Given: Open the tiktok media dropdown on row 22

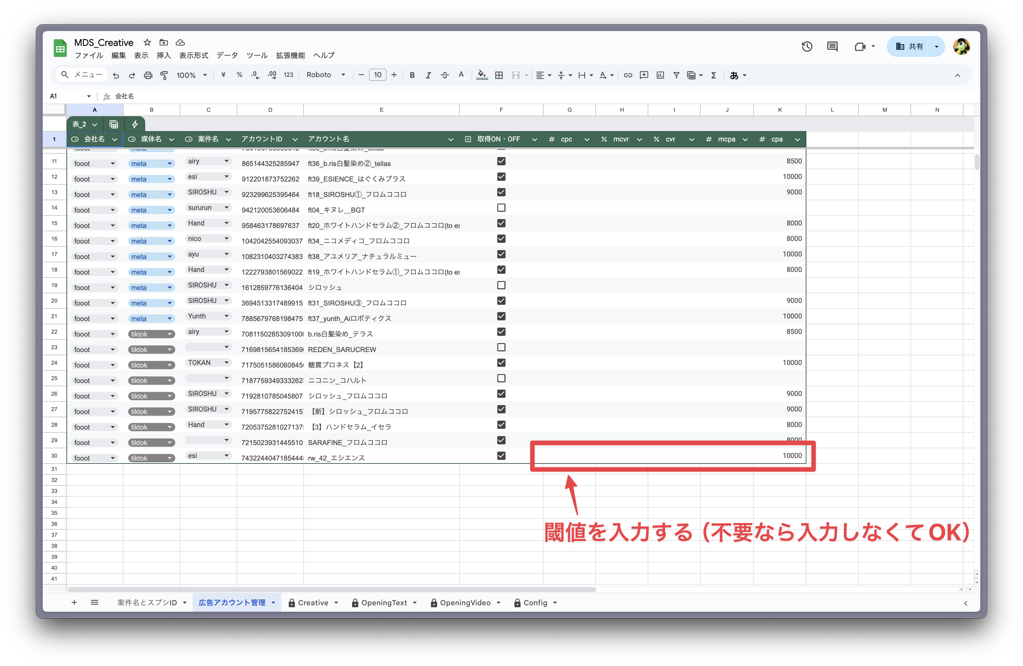Looking at the screenshot, I should (169, 334).
